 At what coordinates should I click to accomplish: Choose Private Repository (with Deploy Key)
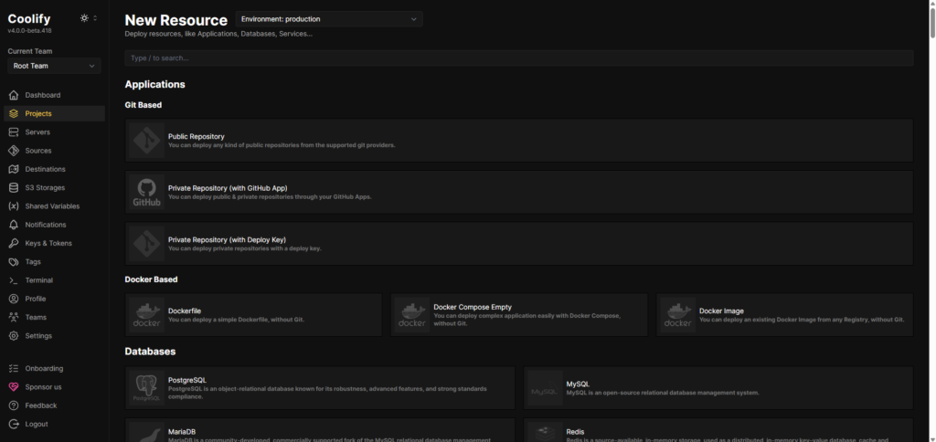pyautogui.click(x=519, y=243)
